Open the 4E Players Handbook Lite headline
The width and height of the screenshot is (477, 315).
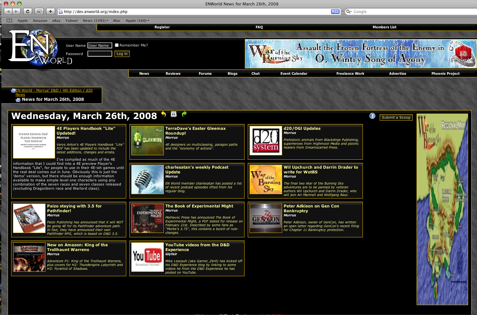pyautogui.click(x=86, y=131)
